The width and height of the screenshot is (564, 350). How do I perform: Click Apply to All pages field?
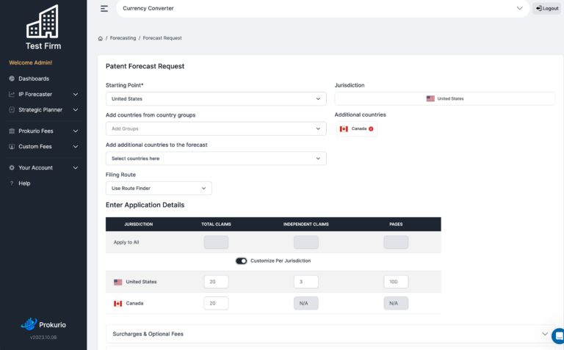pos(396,242)
